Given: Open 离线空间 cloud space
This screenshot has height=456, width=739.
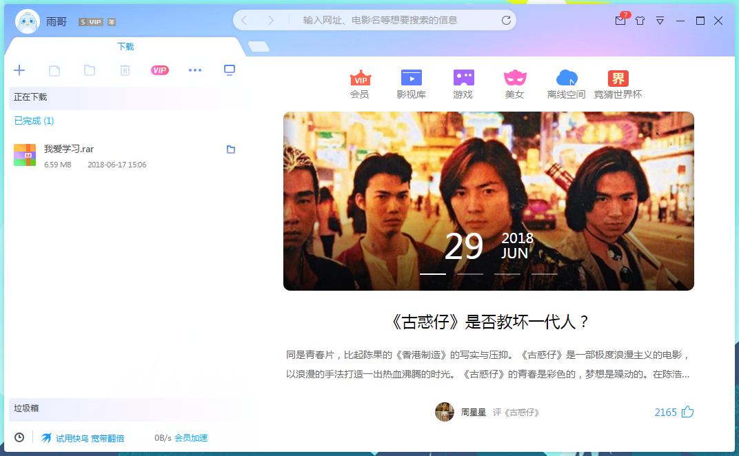Looking at the screenshot, I should pyautogui.click(x=565, y=81).
